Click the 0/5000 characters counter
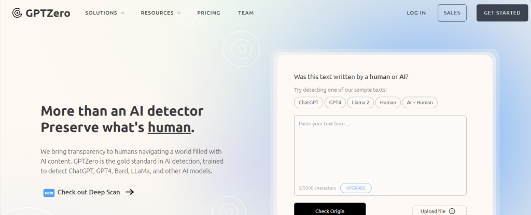Image resolution: width=531 pixels, height=215 pixels. [317, 188]
